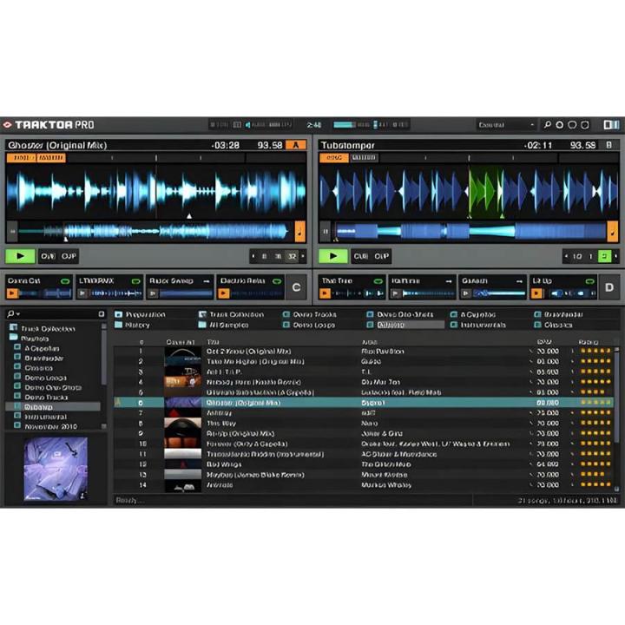Open the deck B letter focus menu
Viewport: 625px width, 625px height.
click(x=609, y=145)
